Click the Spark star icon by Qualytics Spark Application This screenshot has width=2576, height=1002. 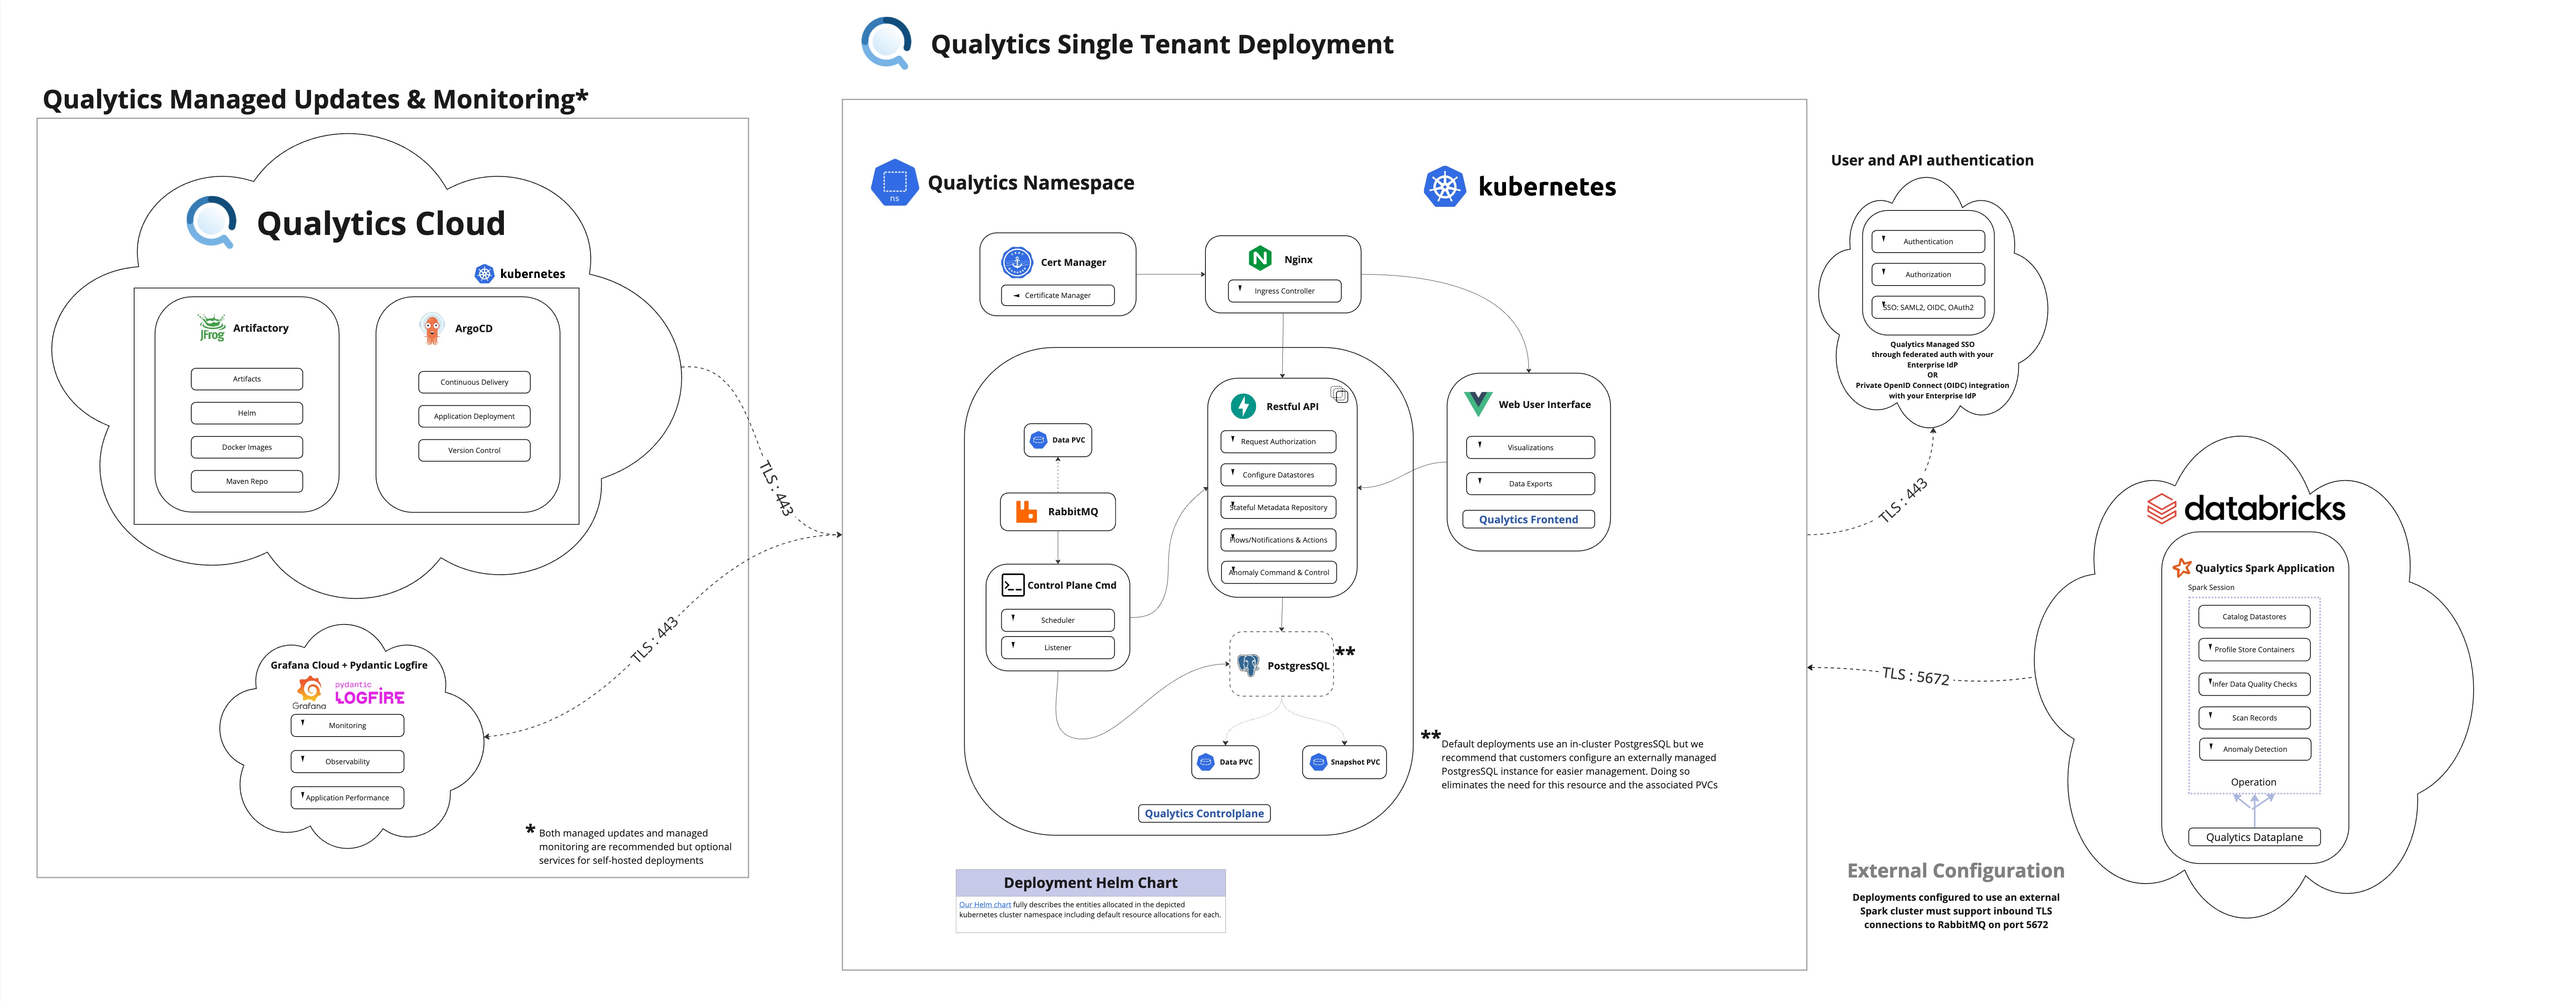point(2182,567)
